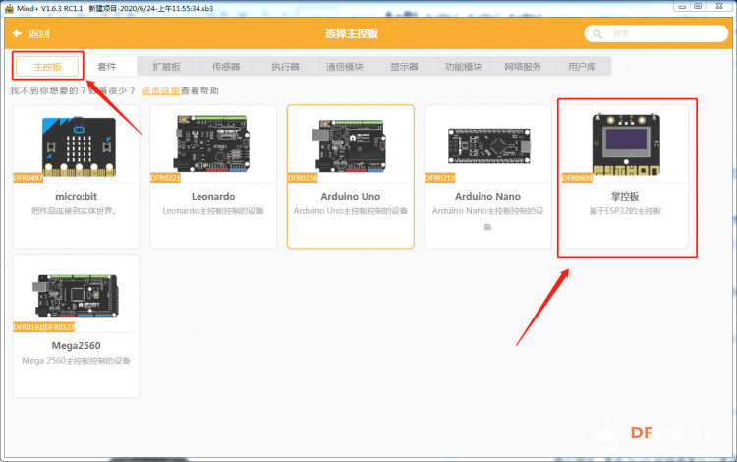Click the Leonardo title text
The height and width of the screenshot is (462, 737).
(213, 196)
